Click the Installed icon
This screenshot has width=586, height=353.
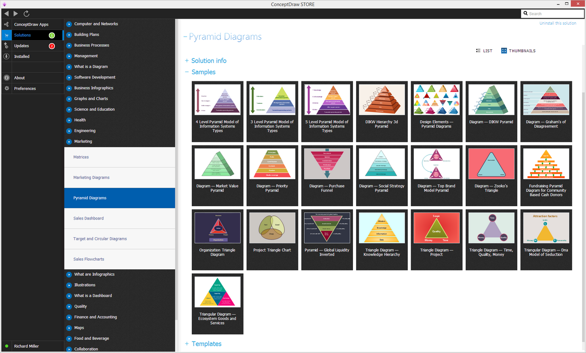pyautogui.click(x=6, y=56)
